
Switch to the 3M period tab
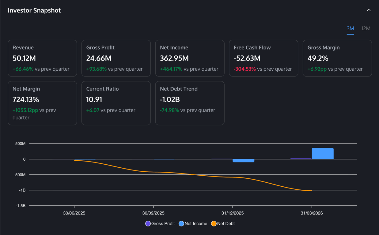pos(350,28)
